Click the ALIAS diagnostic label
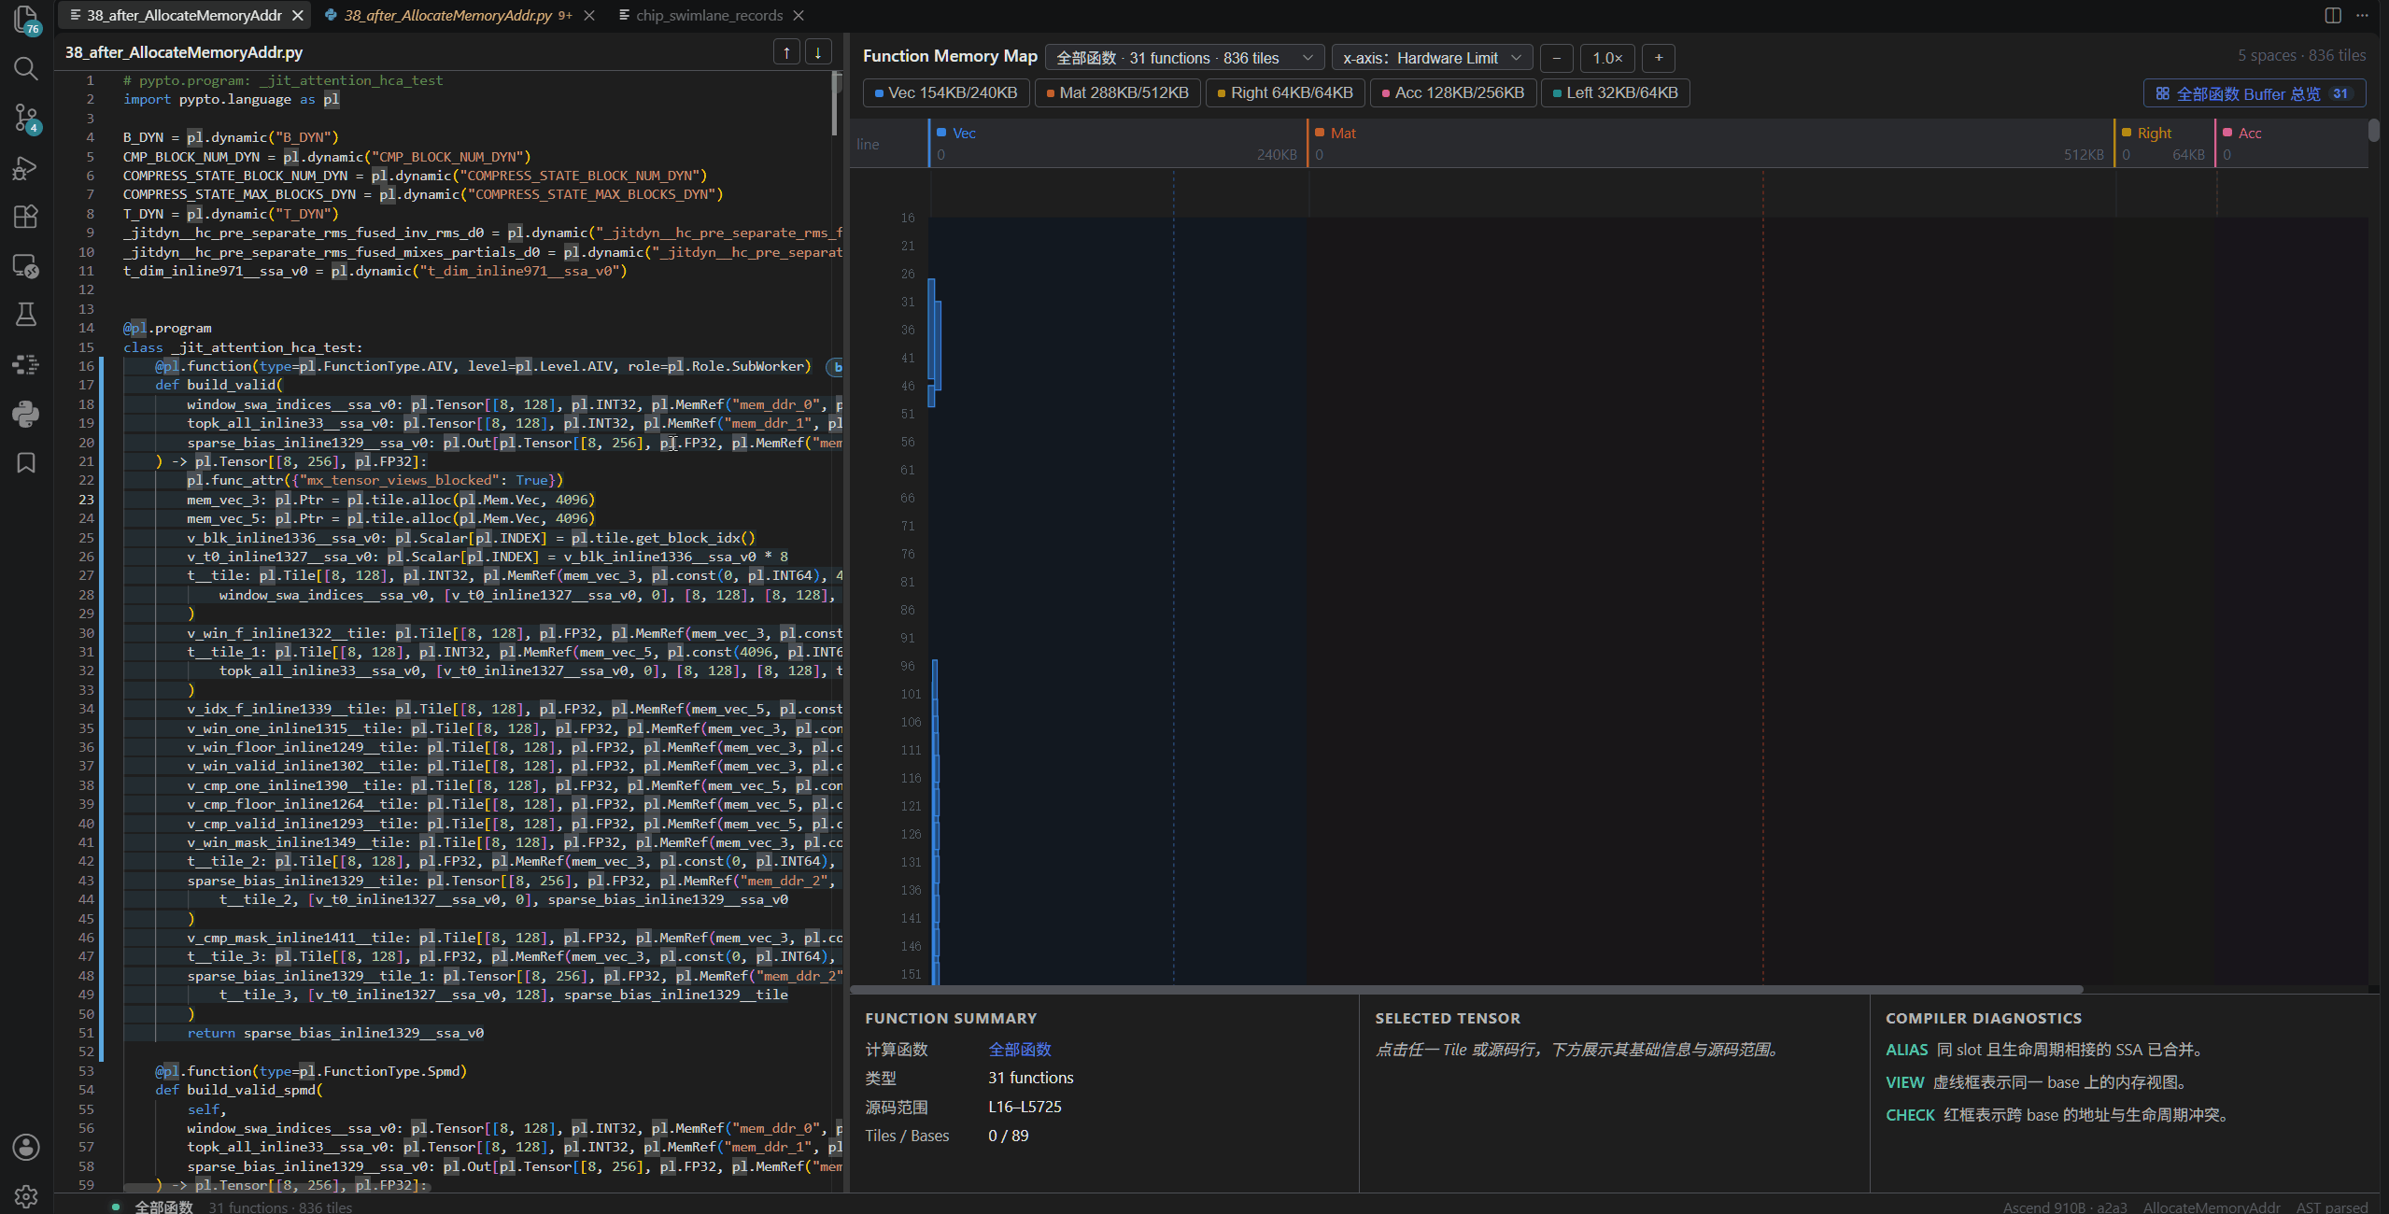The height and width of the screenshot is (1214, 2389). tap(1906, 1050)
